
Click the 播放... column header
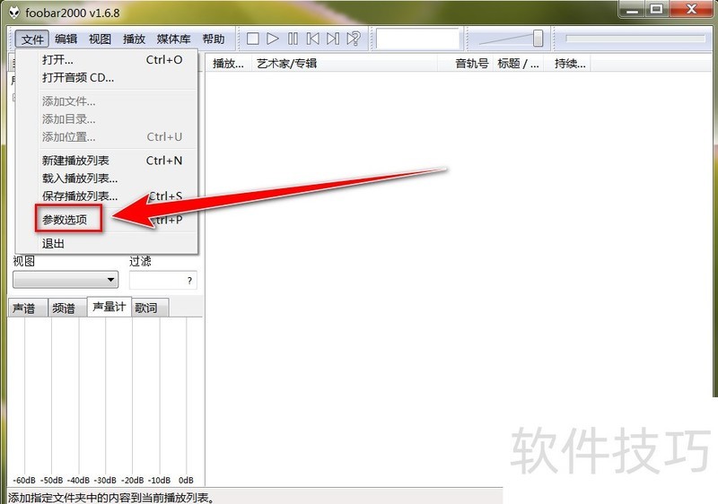(229, 64)
